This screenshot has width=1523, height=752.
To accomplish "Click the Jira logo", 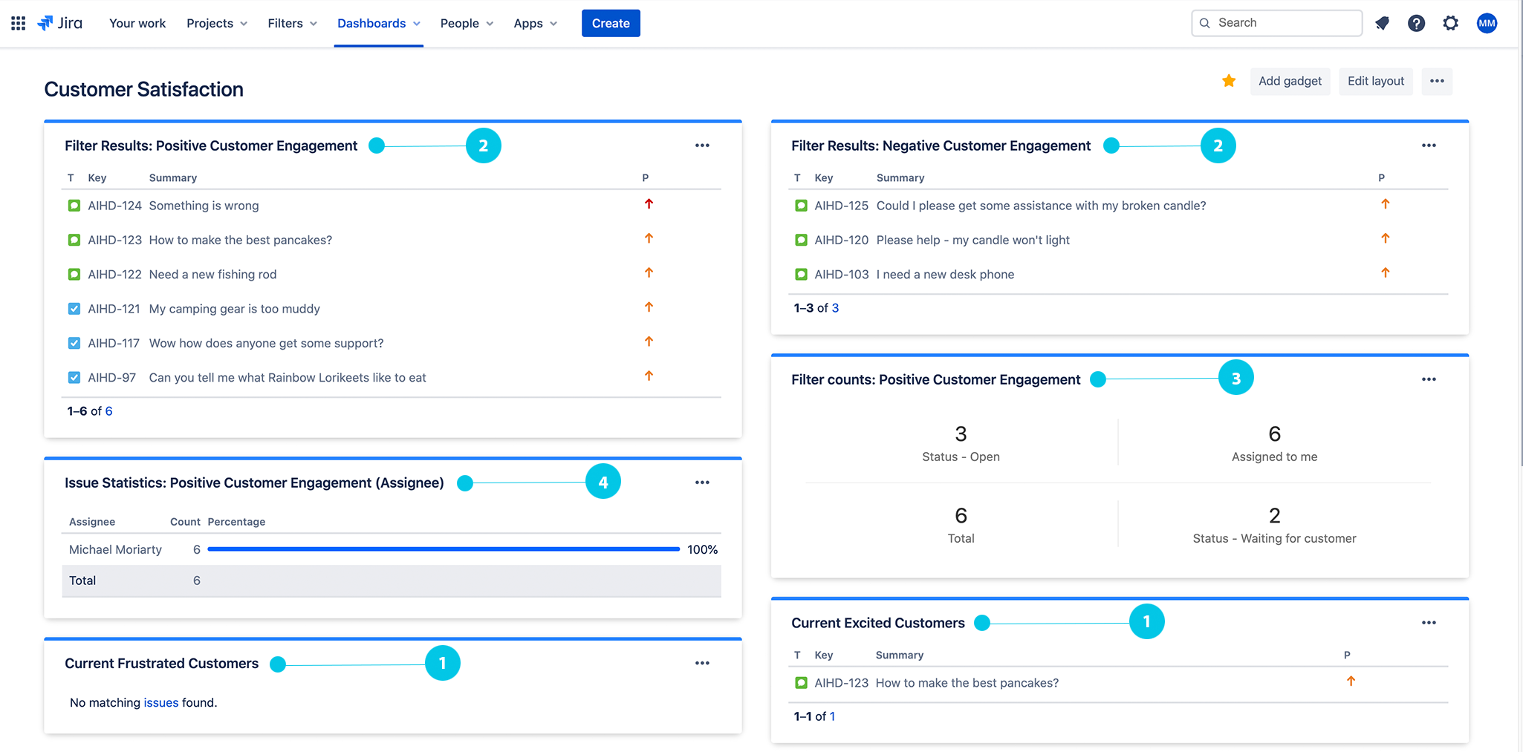I will [62, 23].
